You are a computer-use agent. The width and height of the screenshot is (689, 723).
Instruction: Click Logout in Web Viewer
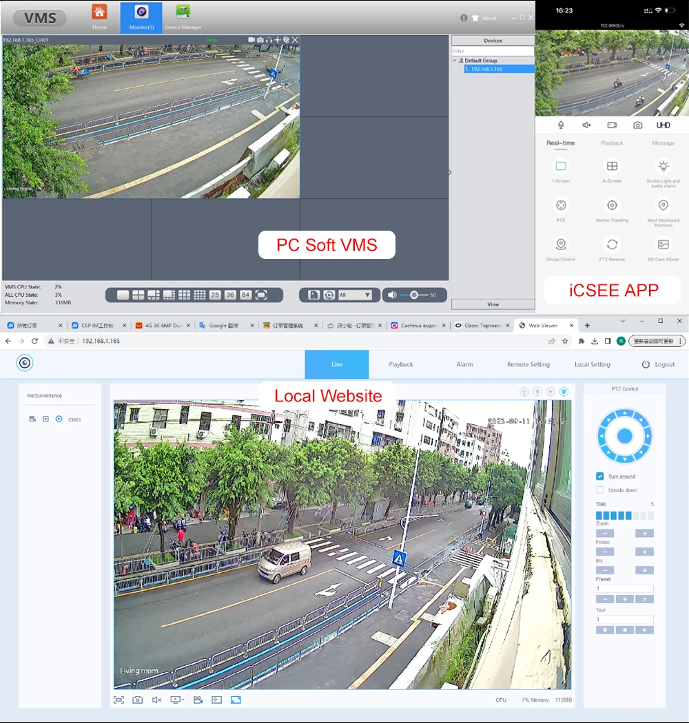click(x=659, y=364)
